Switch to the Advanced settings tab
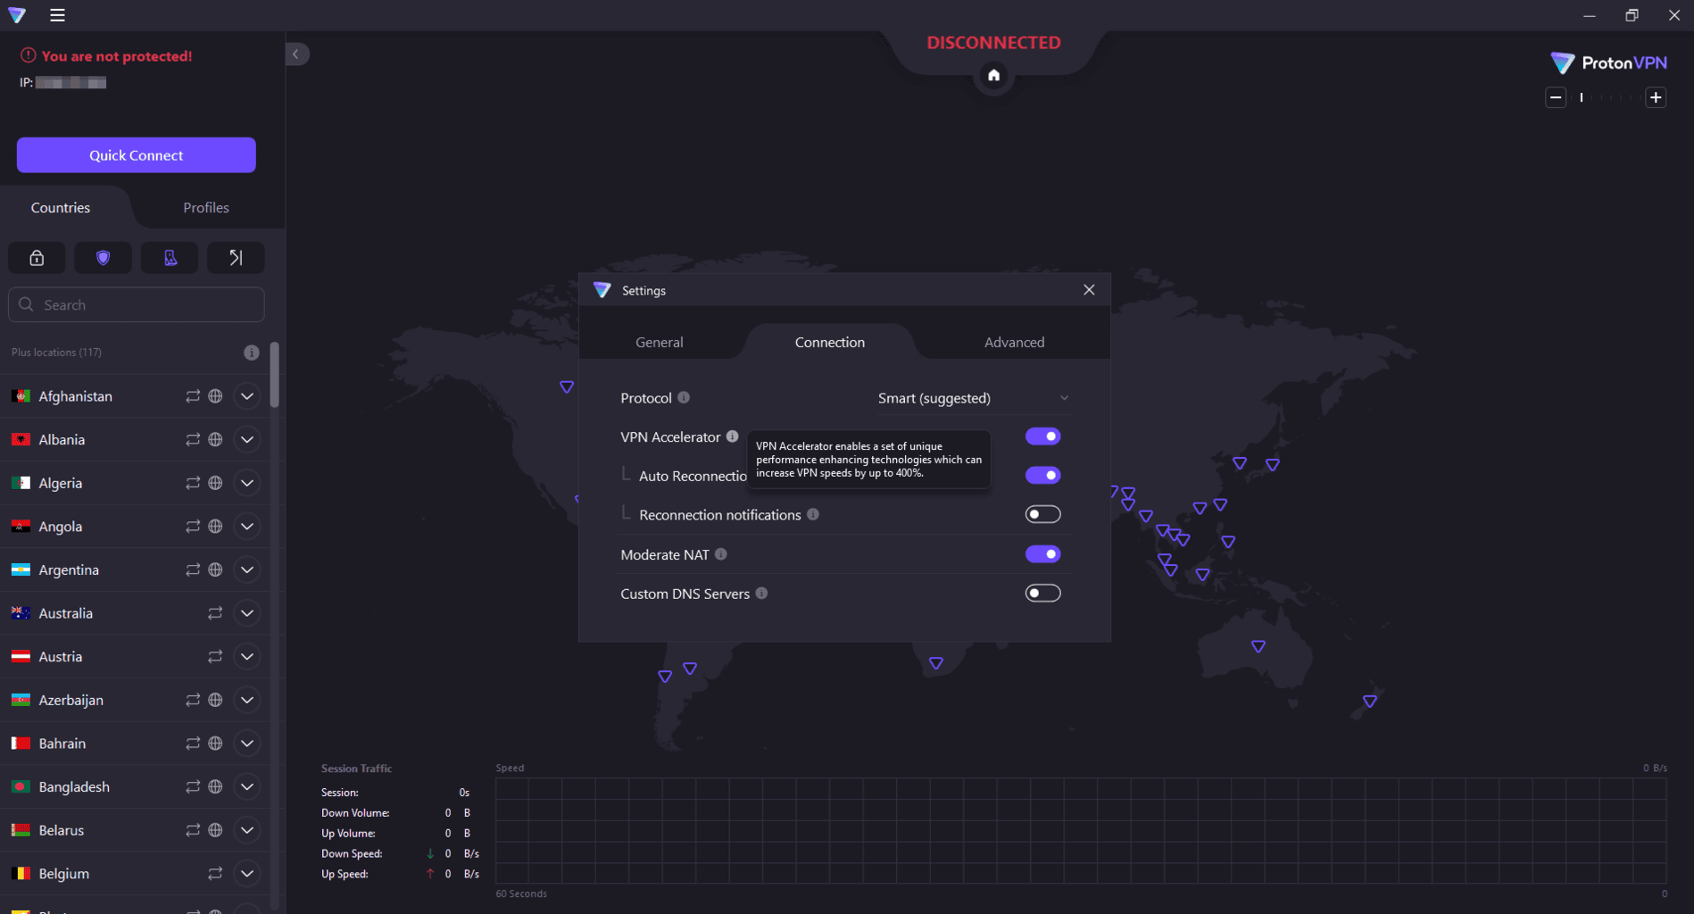Image resolution: width=1694 pixels, height=914 pixels. pos(1014,342)
